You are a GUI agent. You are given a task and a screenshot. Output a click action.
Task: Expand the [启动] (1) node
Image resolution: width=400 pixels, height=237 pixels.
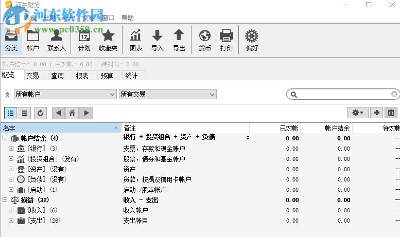tap(11, 190)
